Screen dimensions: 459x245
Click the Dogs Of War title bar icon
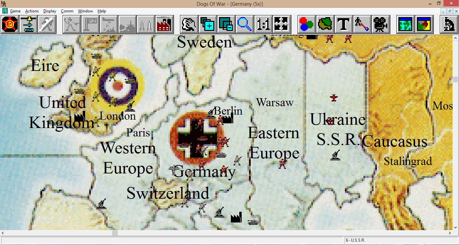(4, 3)
